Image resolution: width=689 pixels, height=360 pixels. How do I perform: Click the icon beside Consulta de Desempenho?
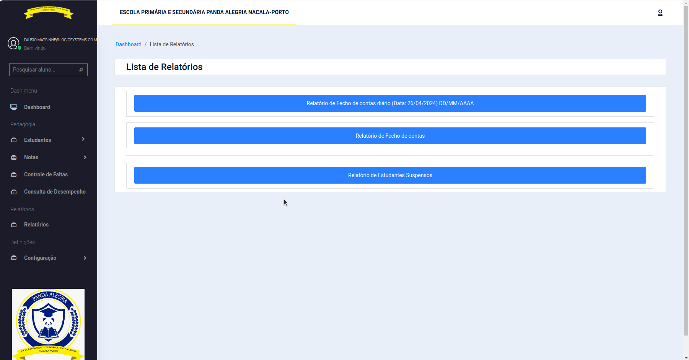point(14,192)
